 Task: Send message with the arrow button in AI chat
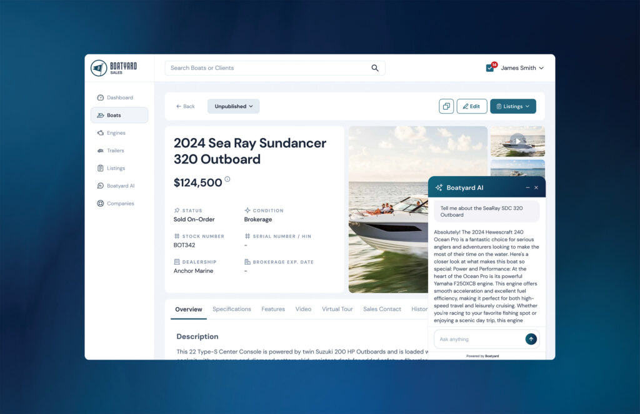coord(531,339)
